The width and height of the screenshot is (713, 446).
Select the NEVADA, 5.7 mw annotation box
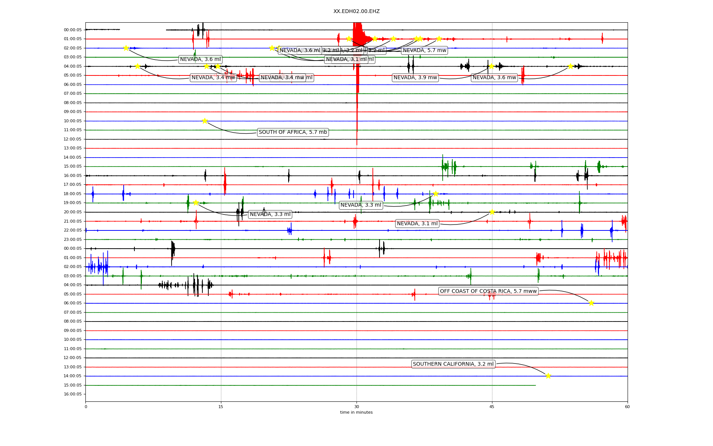pyautogui.click(x=424, y=51)
